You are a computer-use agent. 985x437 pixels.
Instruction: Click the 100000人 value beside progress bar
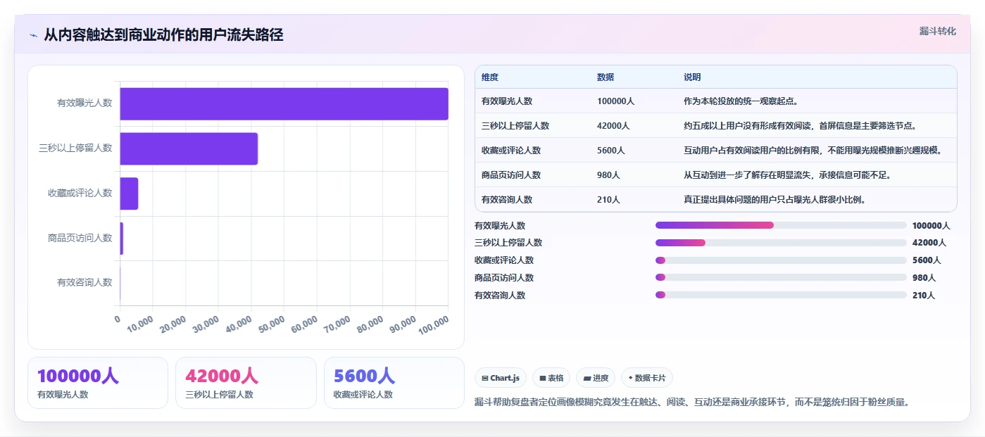click(931, 225)
